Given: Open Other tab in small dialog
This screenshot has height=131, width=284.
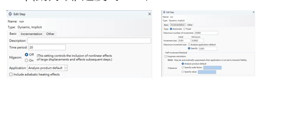Looking at the screenshot, I should (x=190, y=25).
